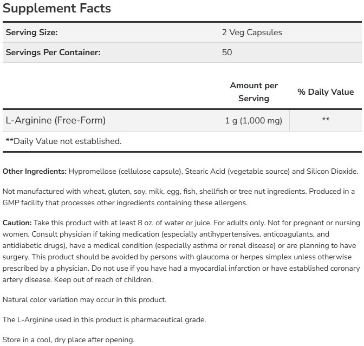This screenshot has width=364, height=346.
Task: Click the Other Ingredients bold label
Action: (35, 172)
